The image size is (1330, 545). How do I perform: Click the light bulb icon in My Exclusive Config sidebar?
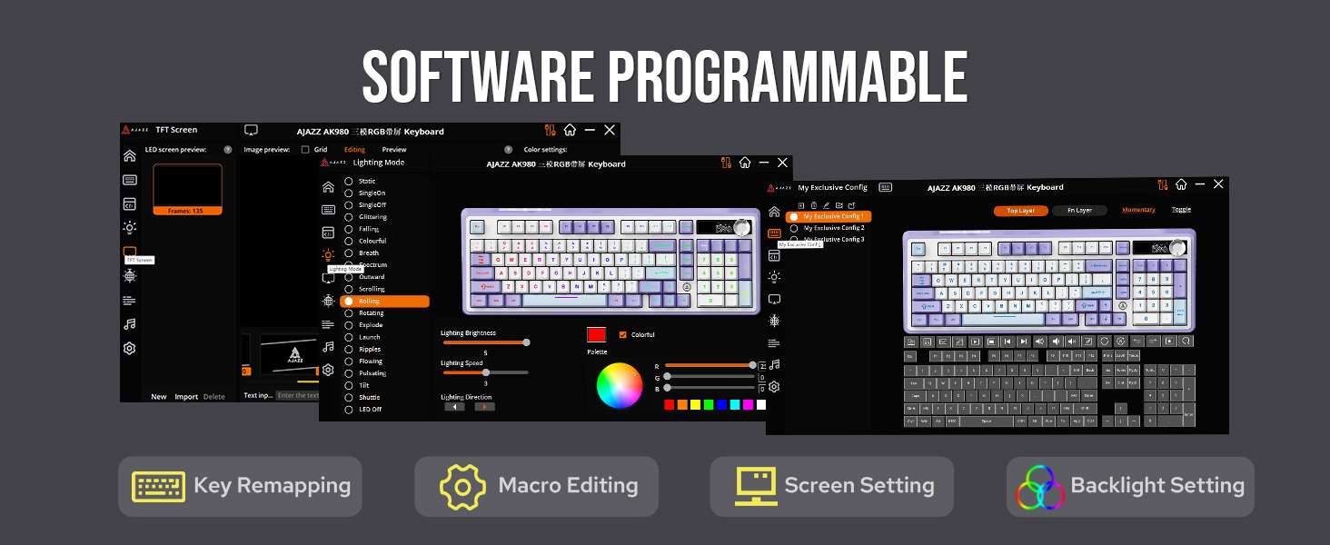[774, 277]
